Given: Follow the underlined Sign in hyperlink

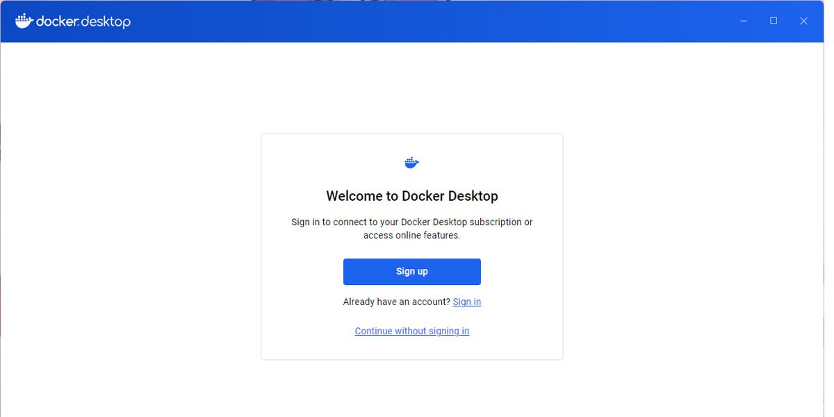Looking at the screenshot, I should point(466,302).
